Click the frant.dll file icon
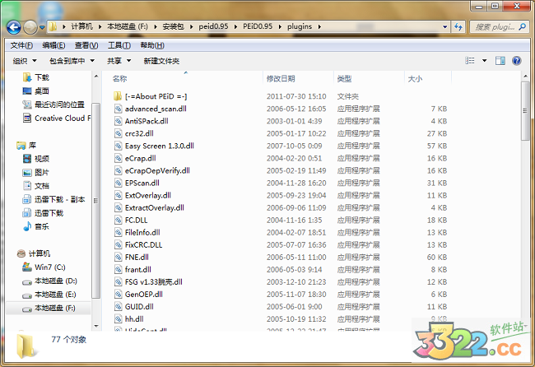Screen dimensions: 535x367 point(118,270)
